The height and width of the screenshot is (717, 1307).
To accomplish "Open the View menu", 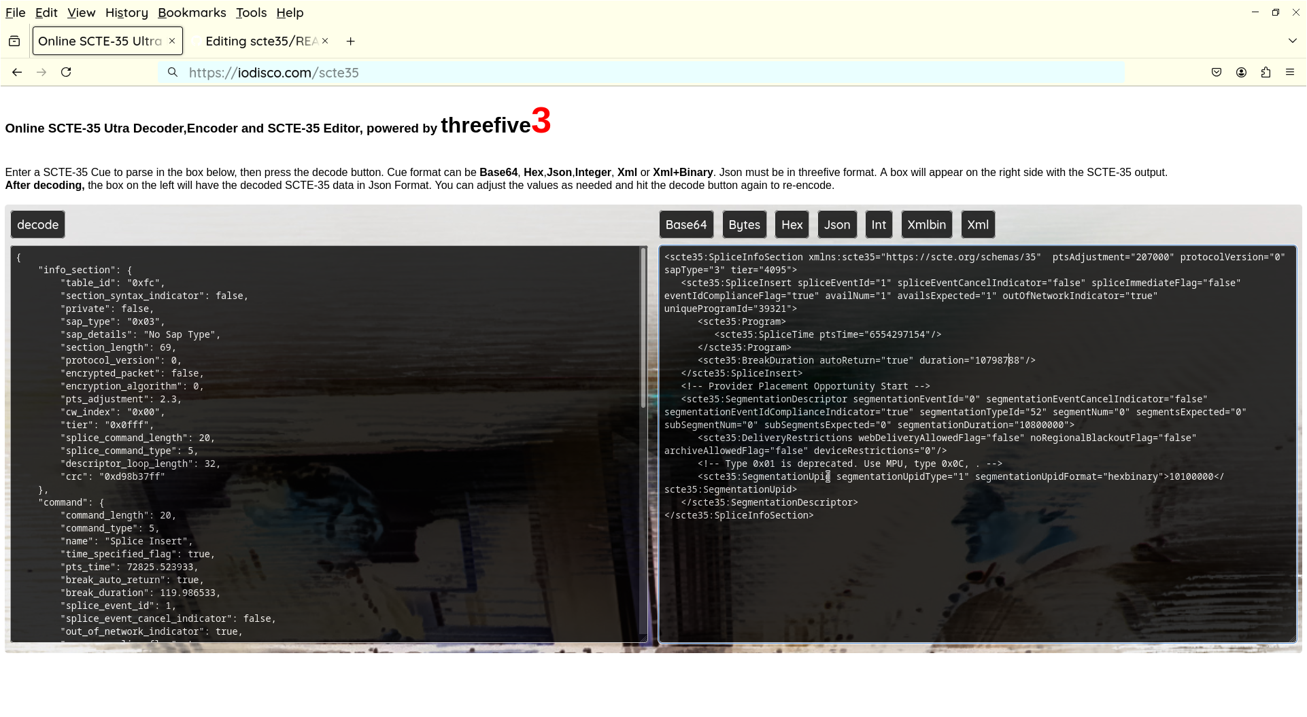I will tap(81, 13).
